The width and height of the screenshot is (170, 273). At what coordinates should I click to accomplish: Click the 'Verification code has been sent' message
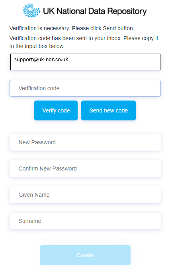[84, 42]
